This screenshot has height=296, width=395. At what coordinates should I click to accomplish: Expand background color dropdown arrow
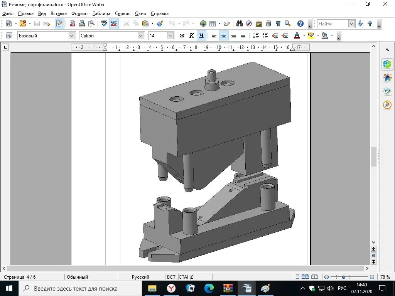pyautogui.click(x=332, y=36)
